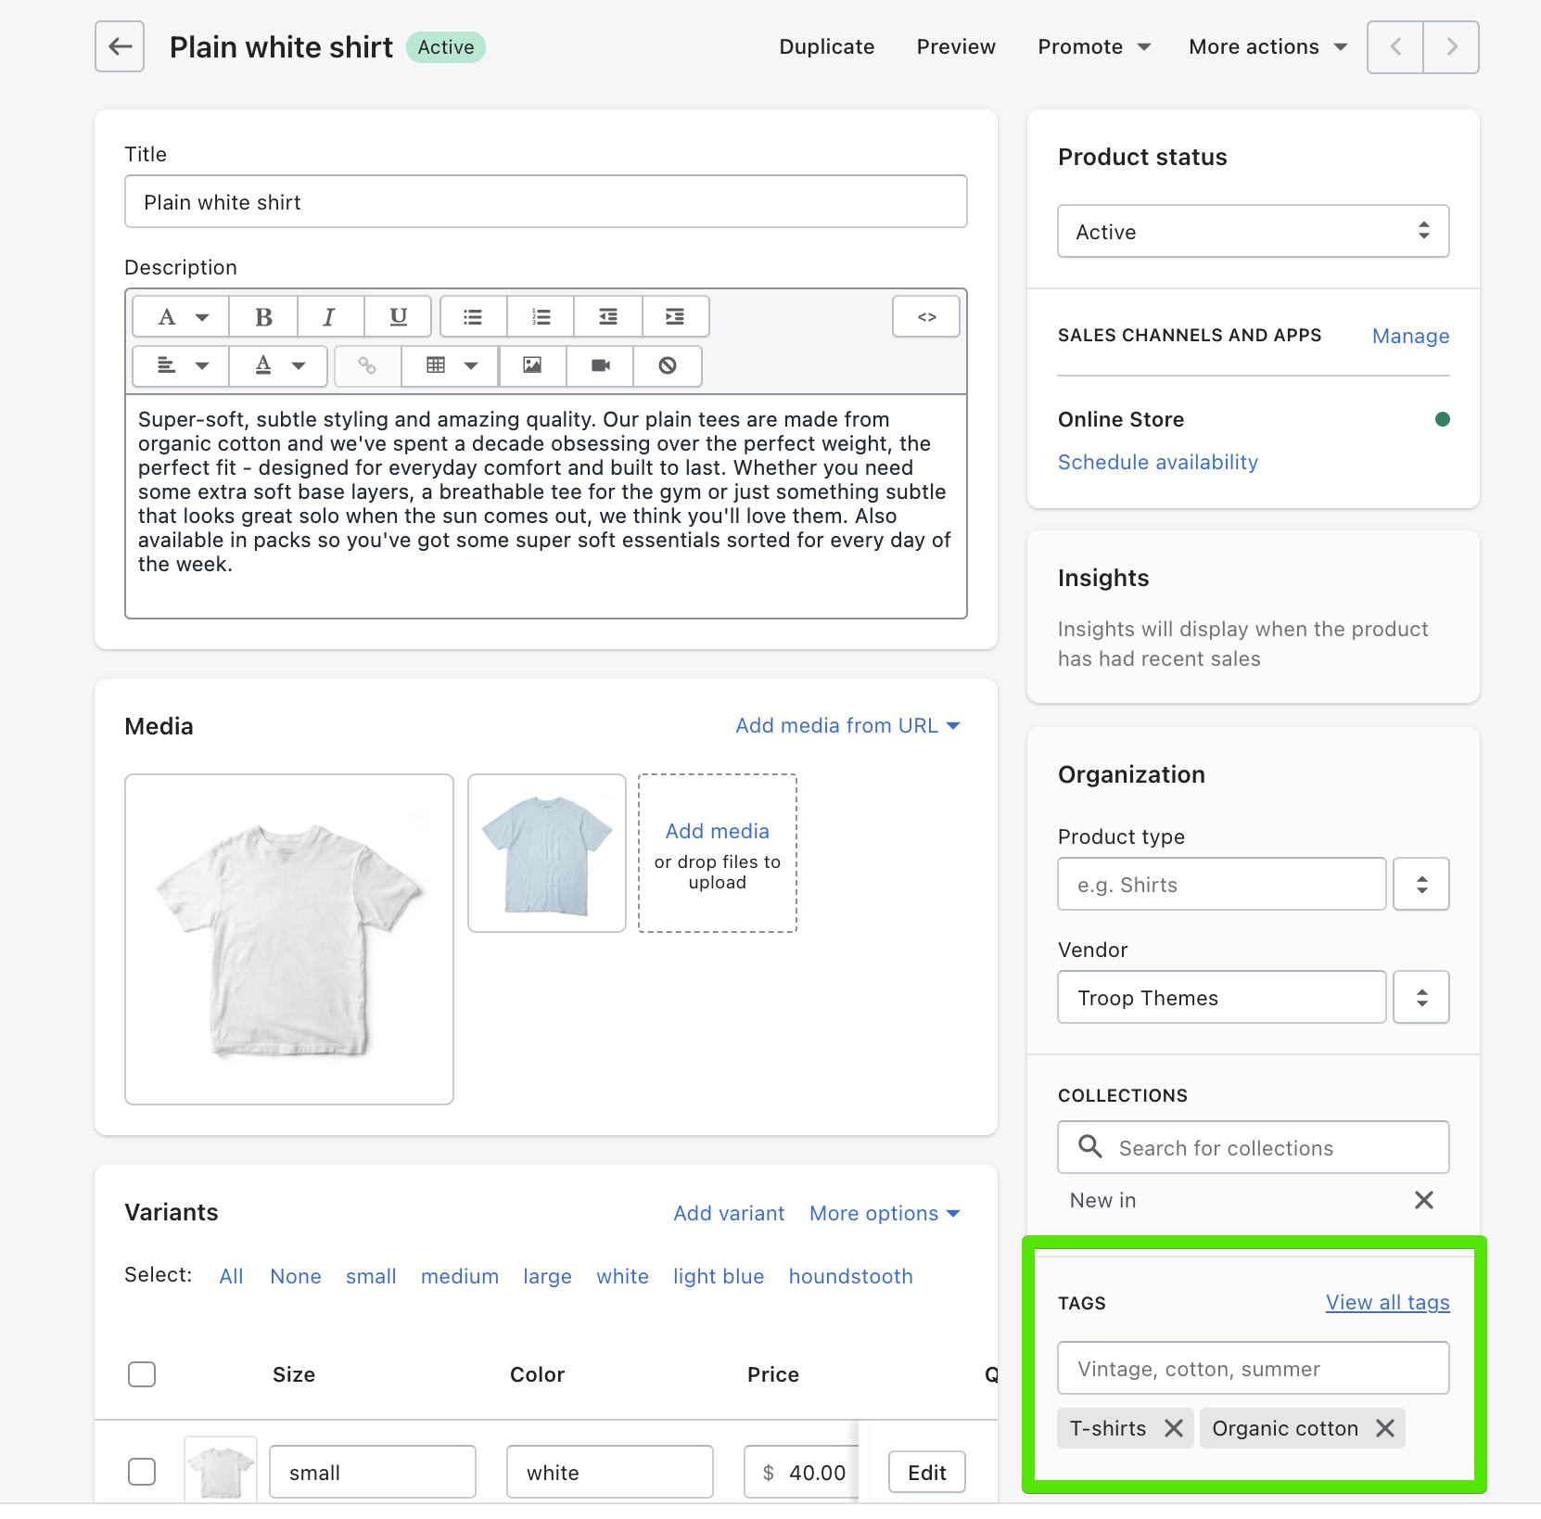Show HTML source view

pyautogui.click(x=926, y=317)
